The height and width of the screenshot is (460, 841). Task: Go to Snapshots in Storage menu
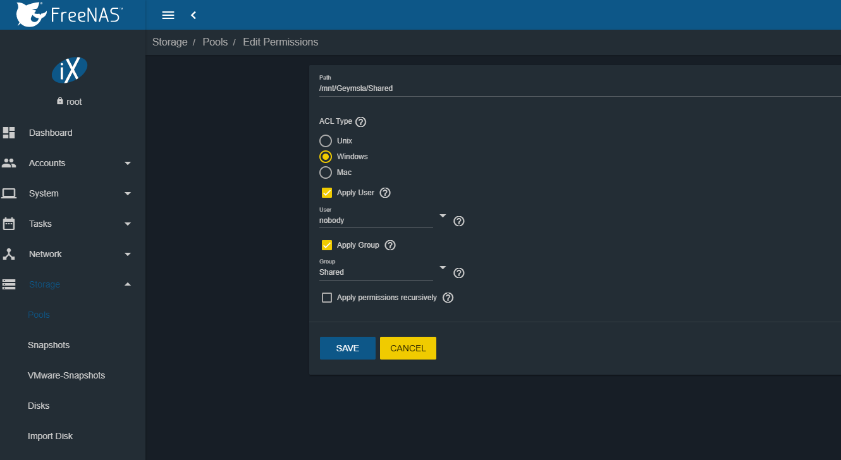(x=49, y=345)
